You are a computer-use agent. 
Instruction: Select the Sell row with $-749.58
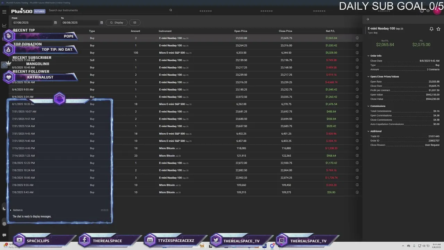(x=186, y=60)
